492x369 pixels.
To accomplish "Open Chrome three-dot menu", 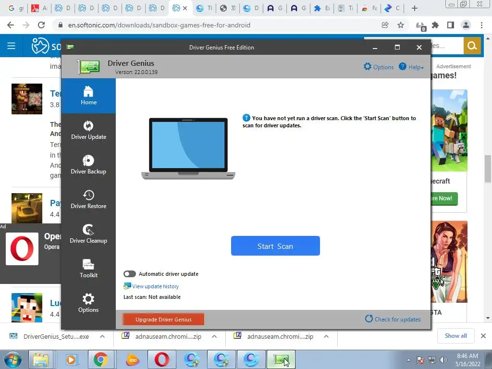I will click(x=481, y=25).
